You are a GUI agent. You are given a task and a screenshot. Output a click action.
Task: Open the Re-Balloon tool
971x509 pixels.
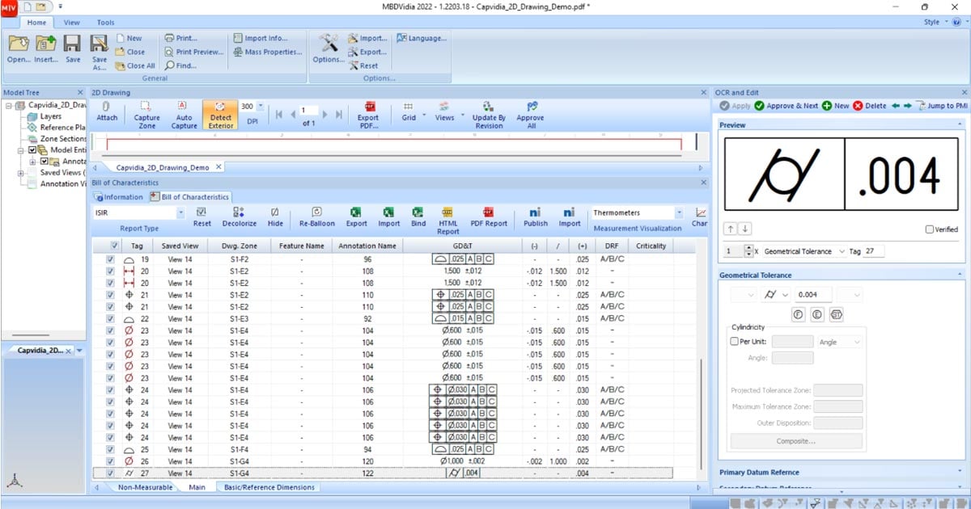click(316, 214)
